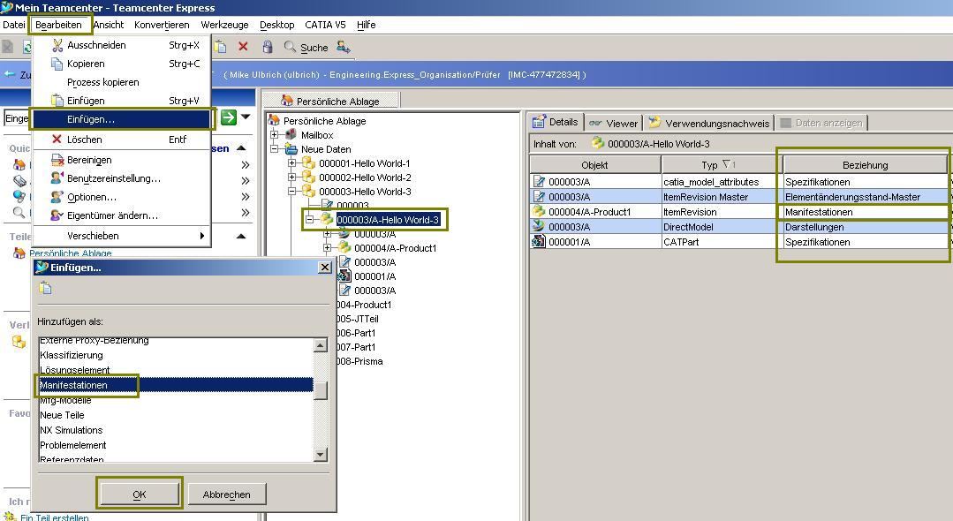
Task: Open the Verschieben submenu arrow
Action: (x=201, y=236)
